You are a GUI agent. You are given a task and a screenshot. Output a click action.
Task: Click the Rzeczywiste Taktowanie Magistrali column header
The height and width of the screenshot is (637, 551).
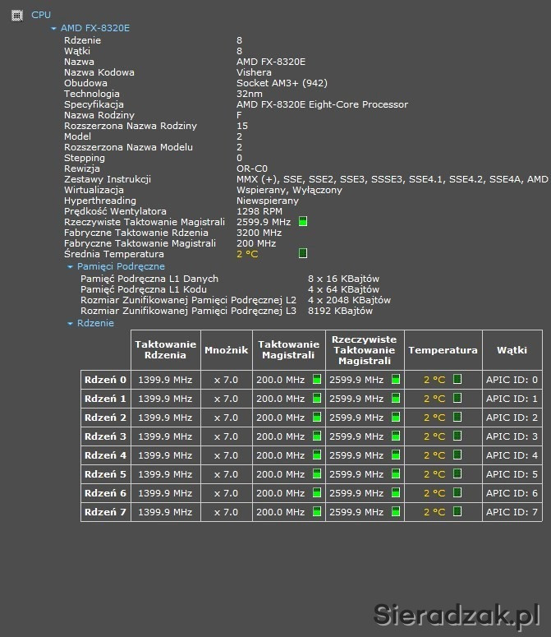tap(365, 350)
